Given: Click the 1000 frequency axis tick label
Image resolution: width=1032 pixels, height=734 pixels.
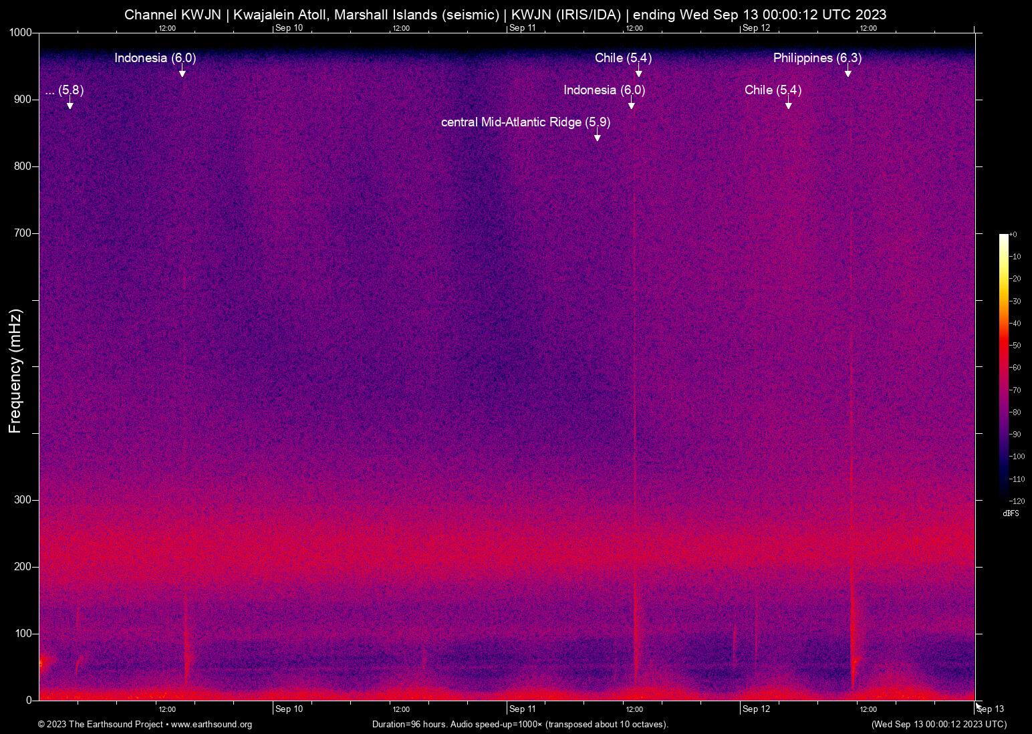Looking at the screenshot, I should (19, 31).
